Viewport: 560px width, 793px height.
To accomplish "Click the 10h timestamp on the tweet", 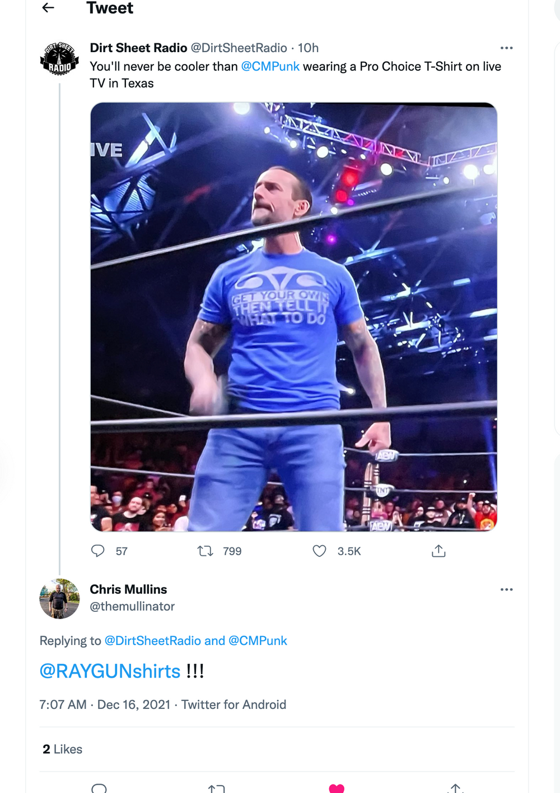I will 308,48.
